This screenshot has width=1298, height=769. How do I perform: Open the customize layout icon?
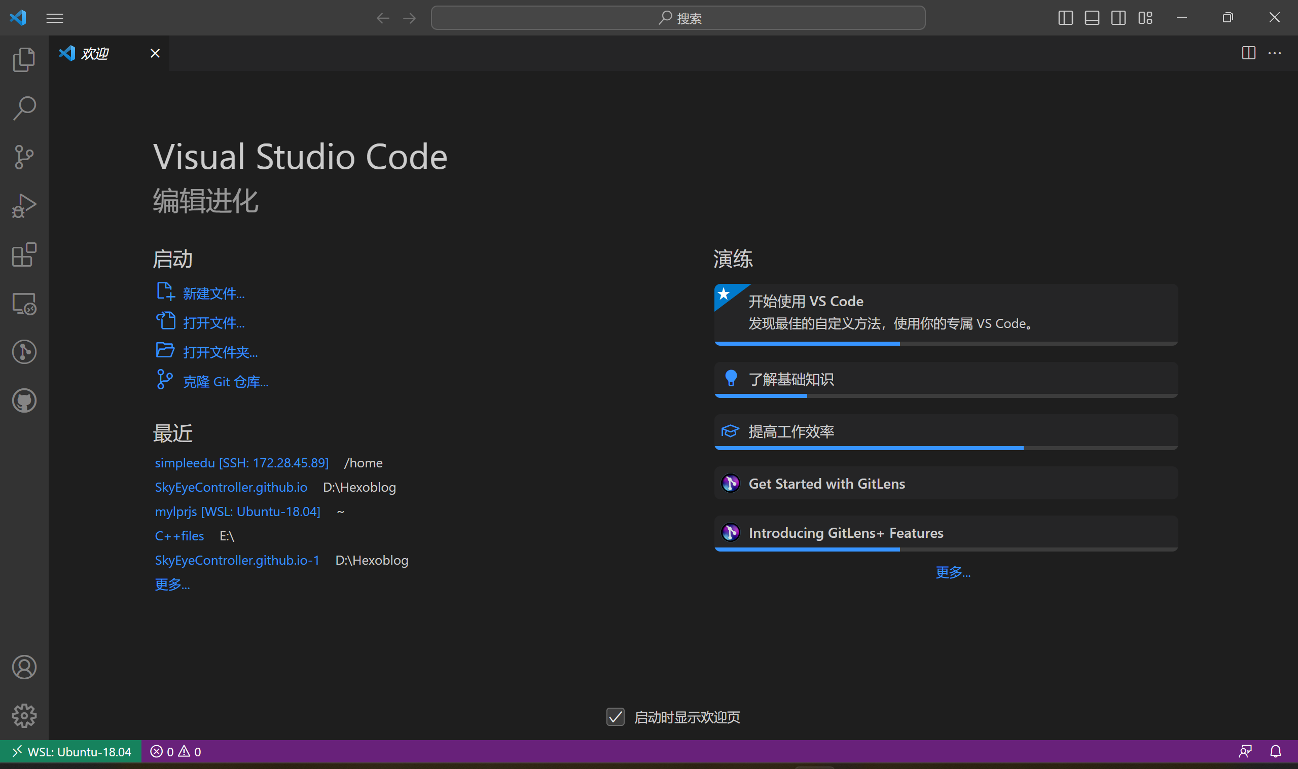click(x=1145, y=18)
